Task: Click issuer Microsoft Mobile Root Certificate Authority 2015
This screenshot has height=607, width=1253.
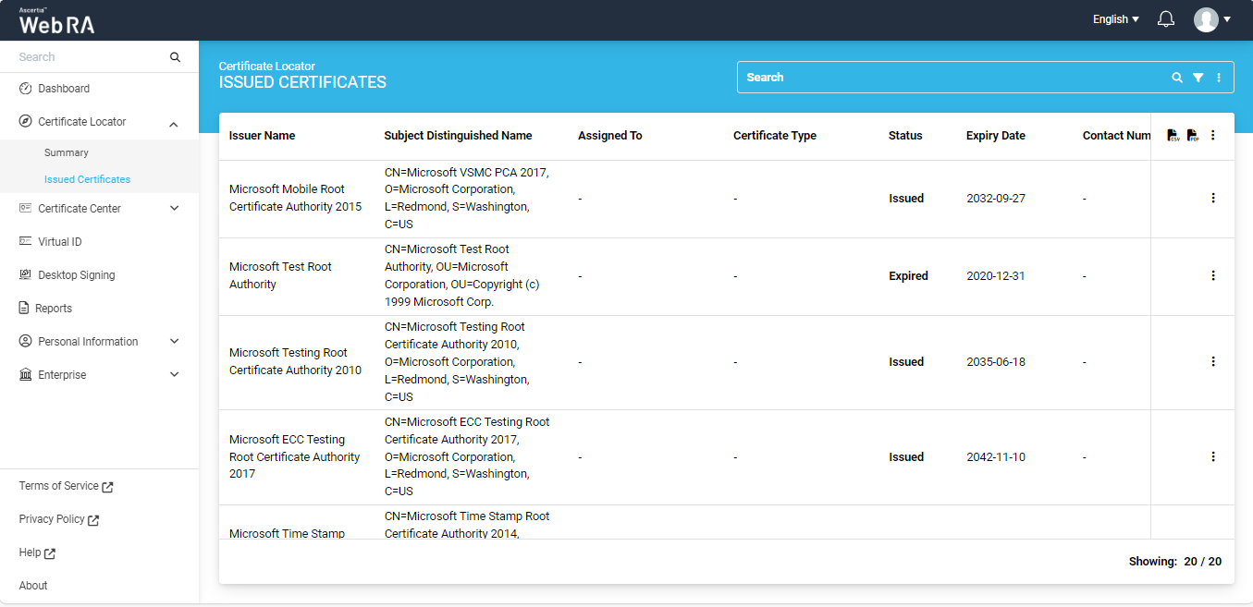Action: tap(296, 198)
